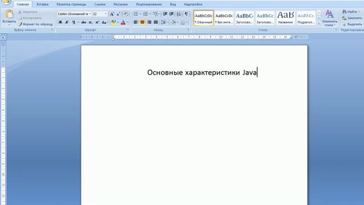Click the Office button in the corner

pyautogui.click(x=6, y=2)
